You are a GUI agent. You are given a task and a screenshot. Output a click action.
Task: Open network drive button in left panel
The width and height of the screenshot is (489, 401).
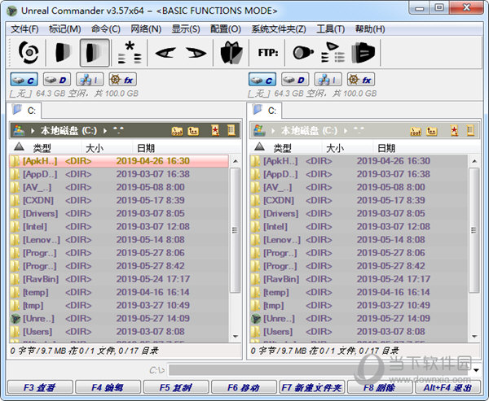[90, 80]
